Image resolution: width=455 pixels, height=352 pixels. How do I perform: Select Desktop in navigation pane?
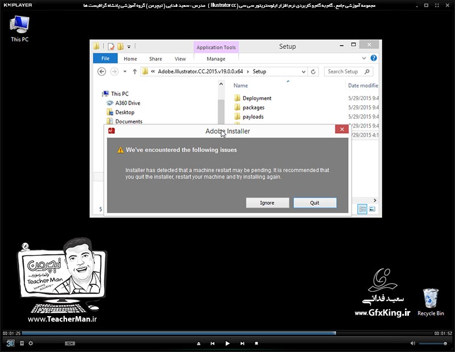pyautogui.click(x=125, y=112)
